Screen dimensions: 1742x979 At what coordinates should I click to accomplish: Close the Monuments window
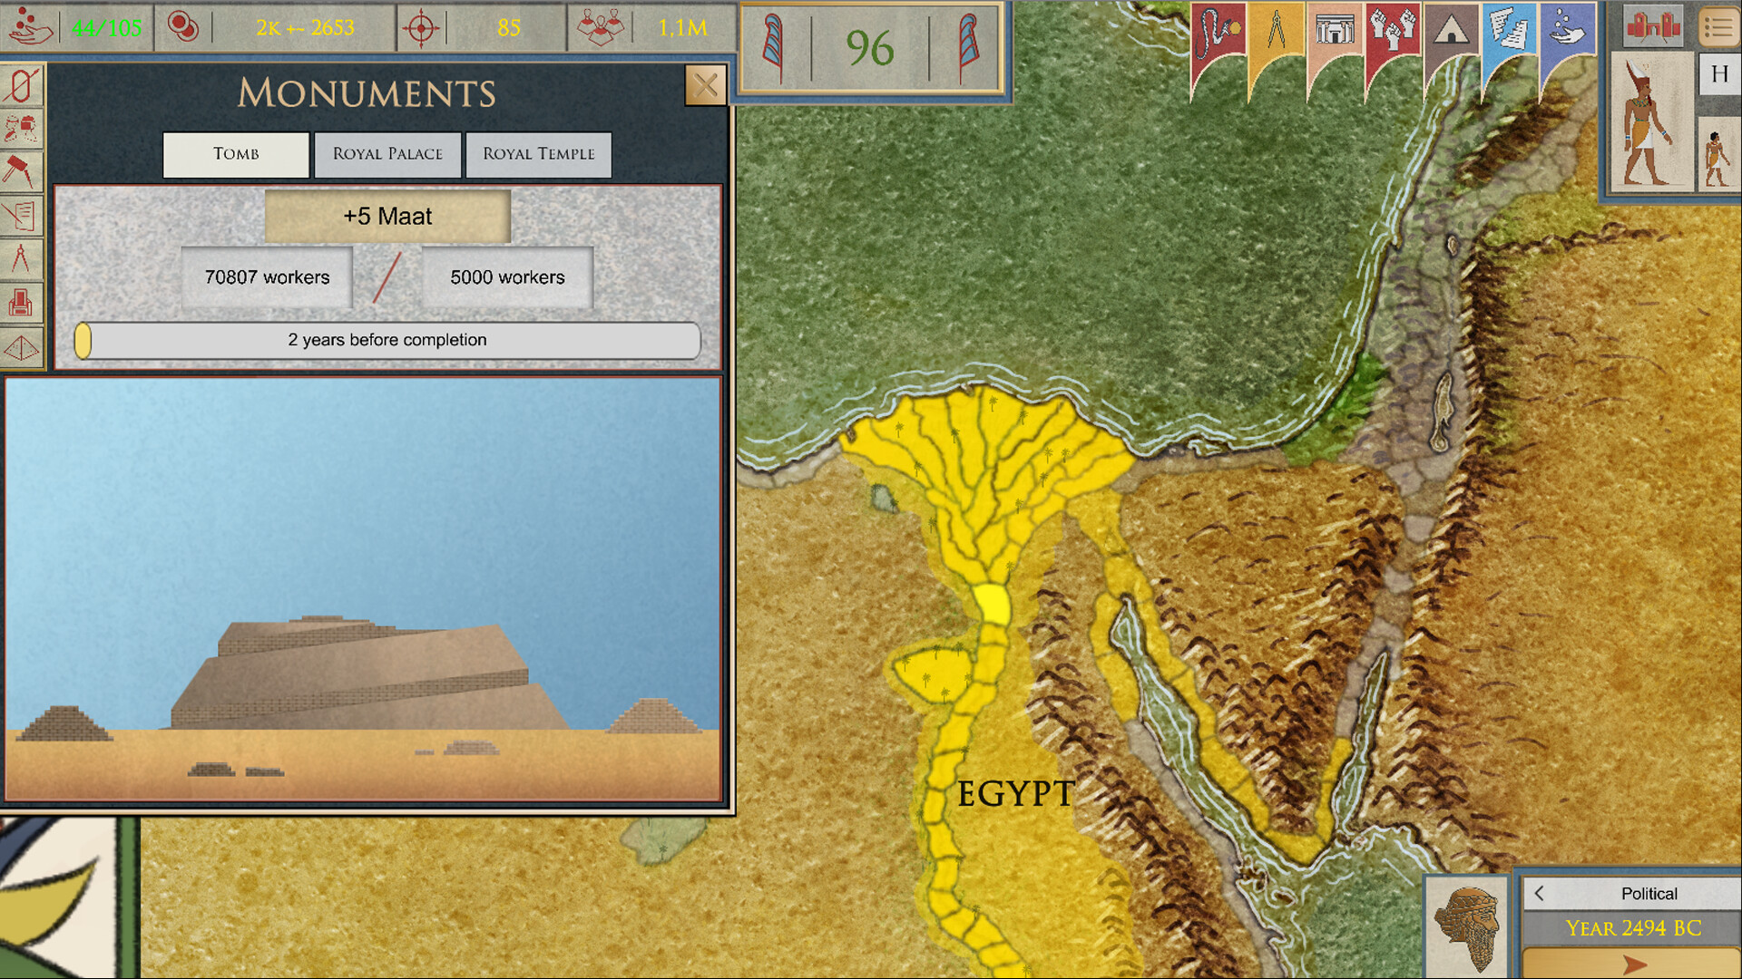click(705, 84)
